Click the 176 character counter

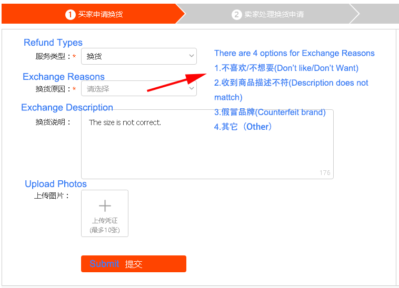(325, 173)
